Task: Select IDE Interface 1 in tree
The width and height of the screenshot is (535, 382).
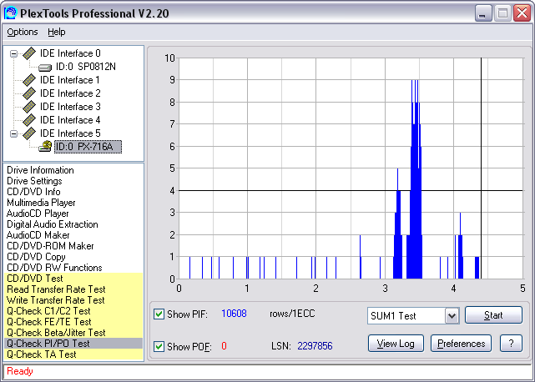Action: (70, 80)
